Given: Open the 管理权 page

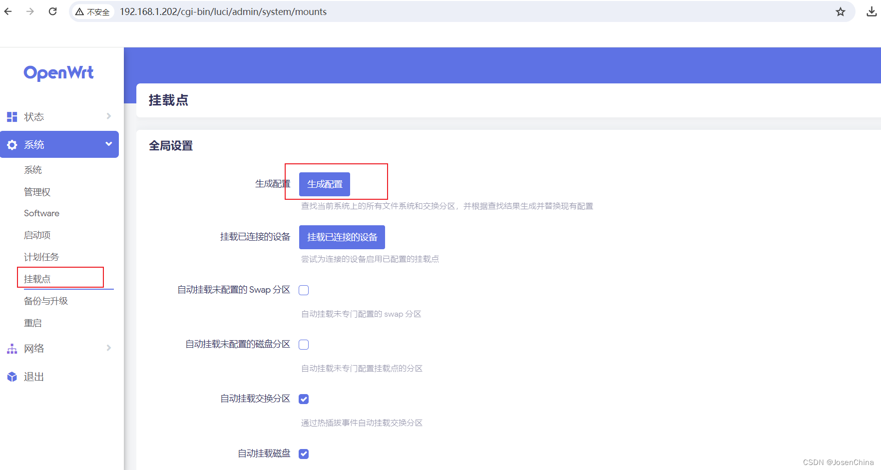Looking at the screenshot, I should pyautogui.click(x=37, y=192).
